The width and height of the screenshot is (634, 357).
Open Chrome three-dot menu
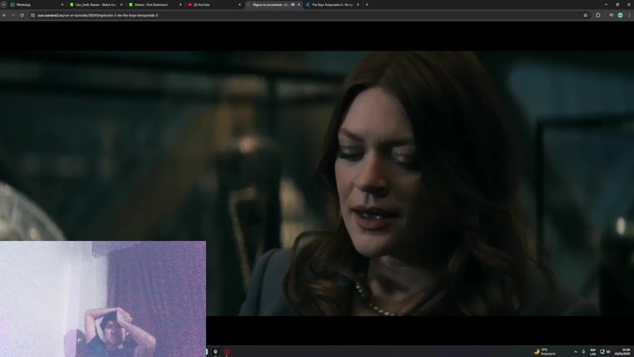(x=629, y=15)
